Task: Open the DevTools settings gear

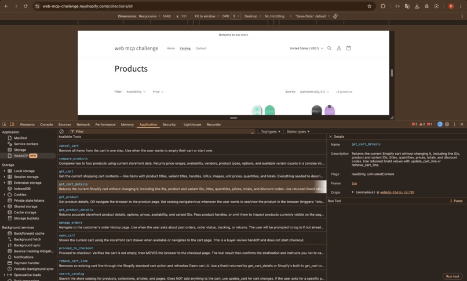Action: tap(447, 124)
